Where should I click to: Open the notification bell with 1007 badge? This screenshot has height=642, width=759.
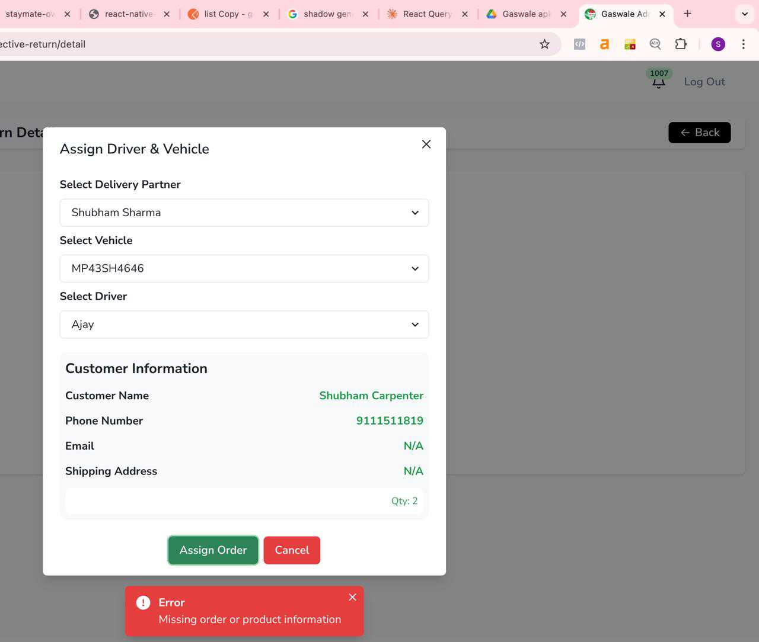(x=658, y=82)
